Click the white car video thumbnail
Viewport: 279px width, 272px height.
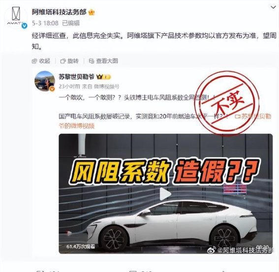pos(166,194)
